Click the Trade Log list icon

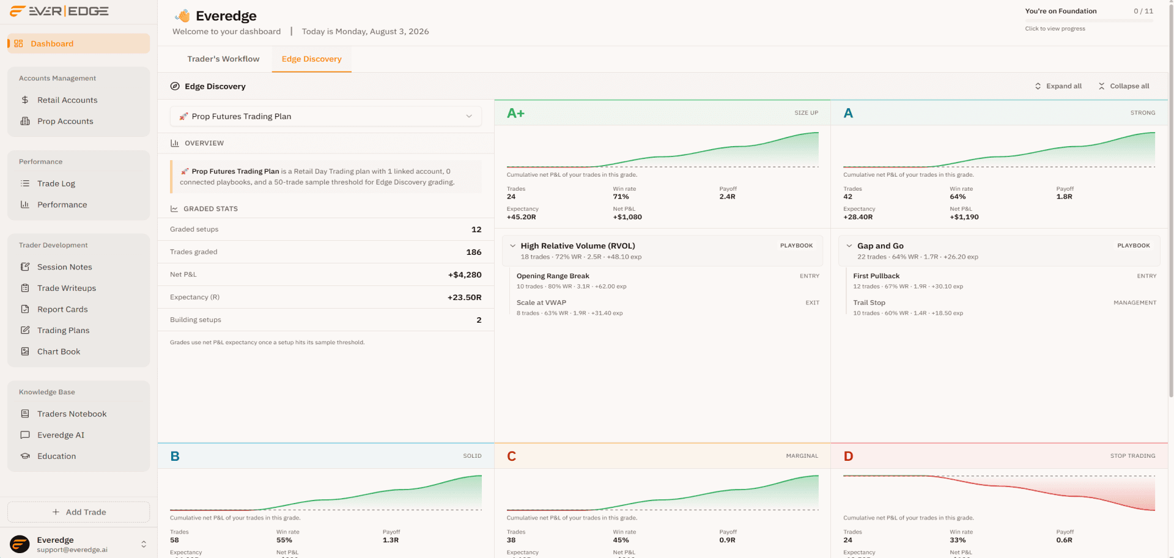[25, 183]
